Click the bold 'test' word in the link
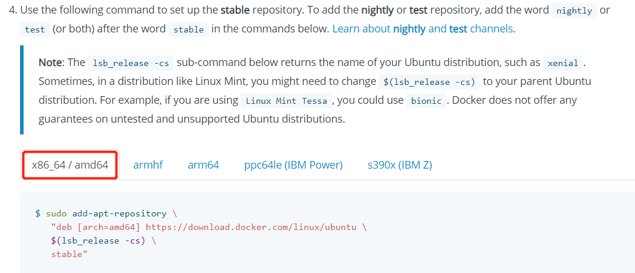635x273 pixels. click(458, 29)
